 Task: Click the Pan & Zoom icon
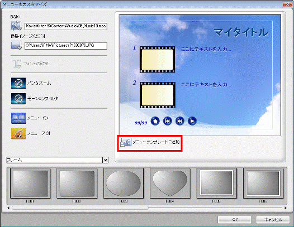click(x=18, y=83)
